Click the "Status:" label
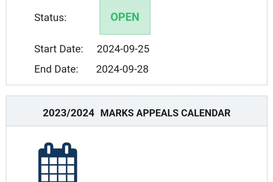The height and width of the screenshot is (182, 273). 50,18
